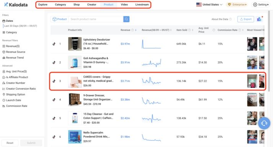The image size is (273, 147).
Task: Click Upholstery Deodorizer product name
Action: tap(96, 42)
